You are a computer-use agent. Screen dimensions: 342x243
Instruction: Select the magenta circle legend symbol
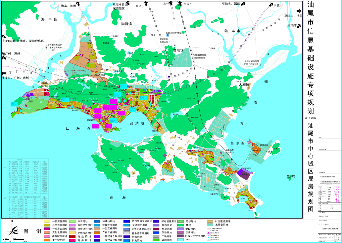pos(209,233)
